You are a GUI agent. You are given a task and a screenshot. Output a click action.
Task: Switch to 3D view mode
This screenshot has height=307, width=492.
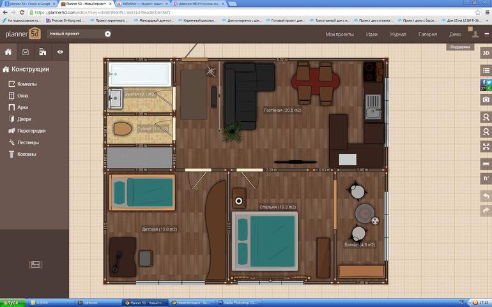[486, 53]
